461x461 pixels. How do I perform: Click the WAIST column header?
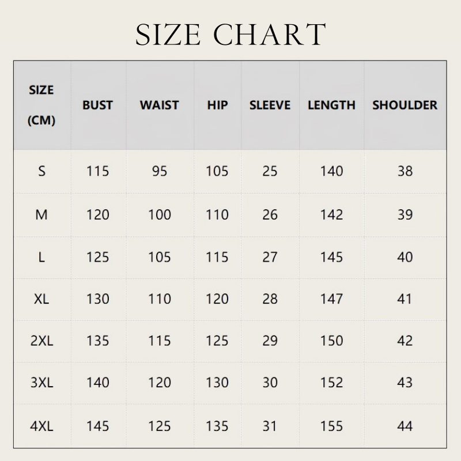pyautogui.click(x=159, y=105)
